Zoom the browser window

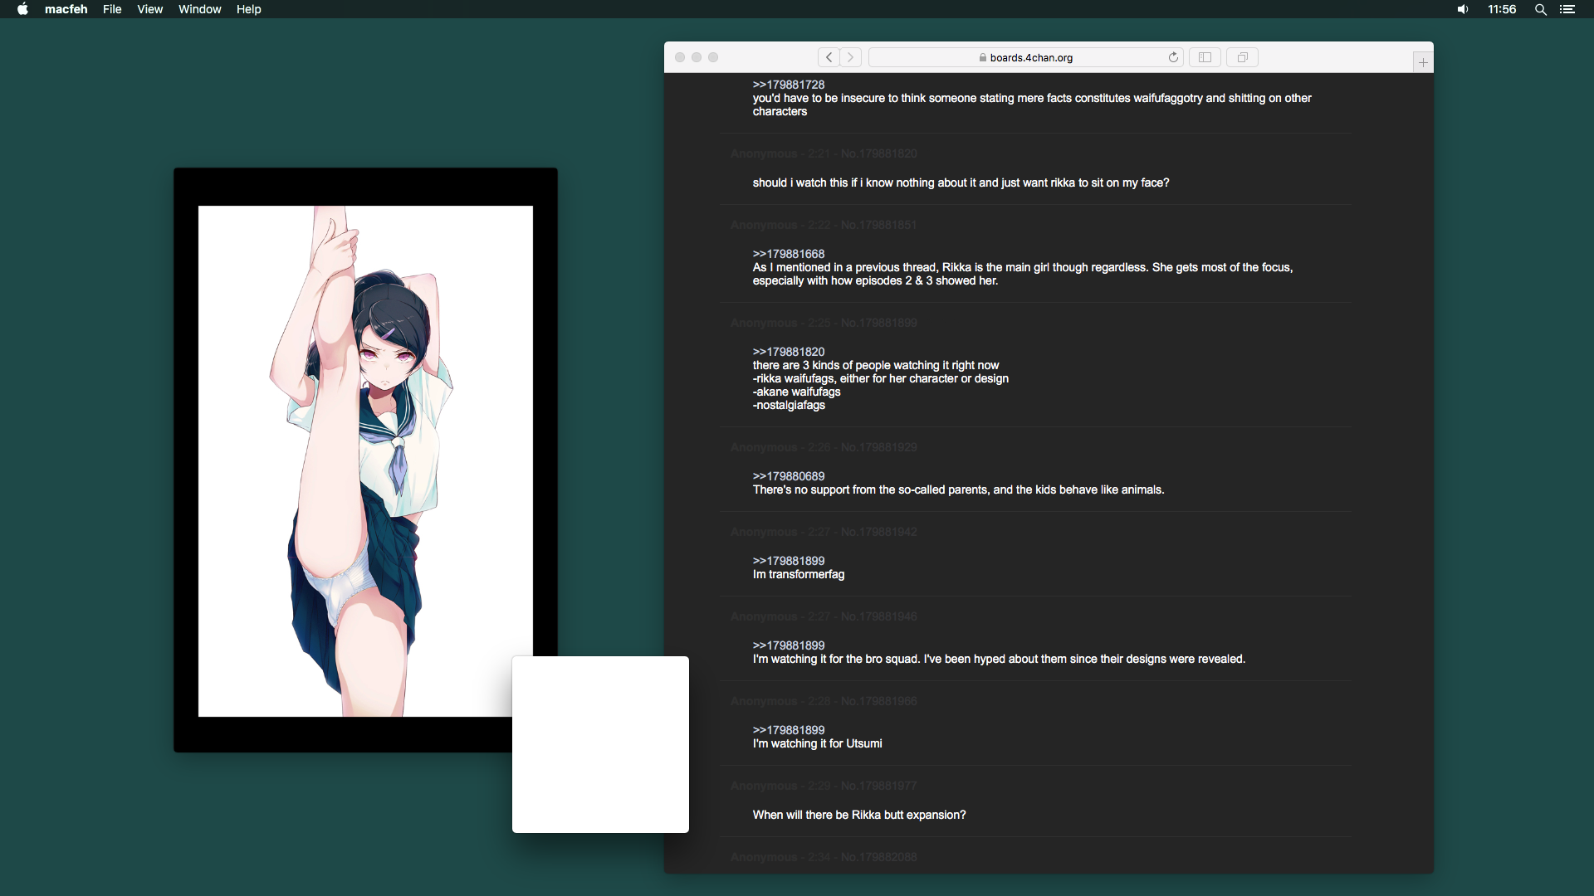click(x=713, y=57)
